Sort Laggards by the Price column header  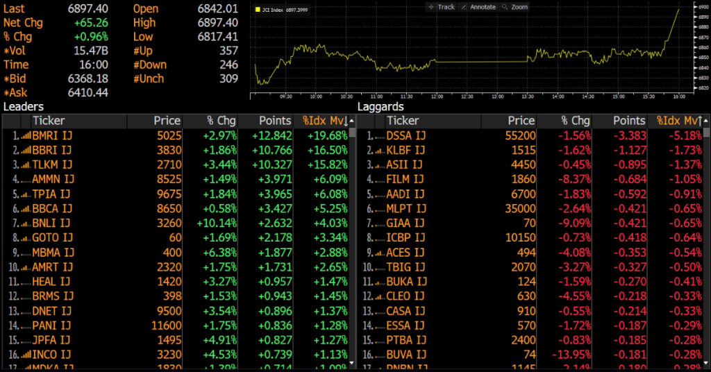click(509, 121)
